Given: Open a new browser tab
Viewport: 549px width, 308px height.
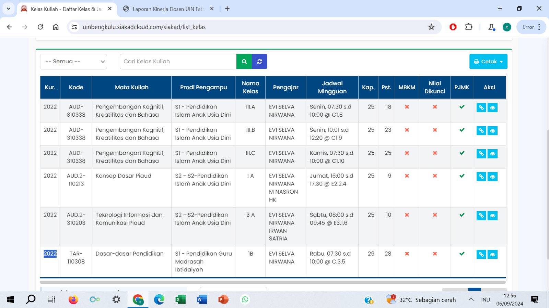Looking at the screenshot, I should pos(227,9).
